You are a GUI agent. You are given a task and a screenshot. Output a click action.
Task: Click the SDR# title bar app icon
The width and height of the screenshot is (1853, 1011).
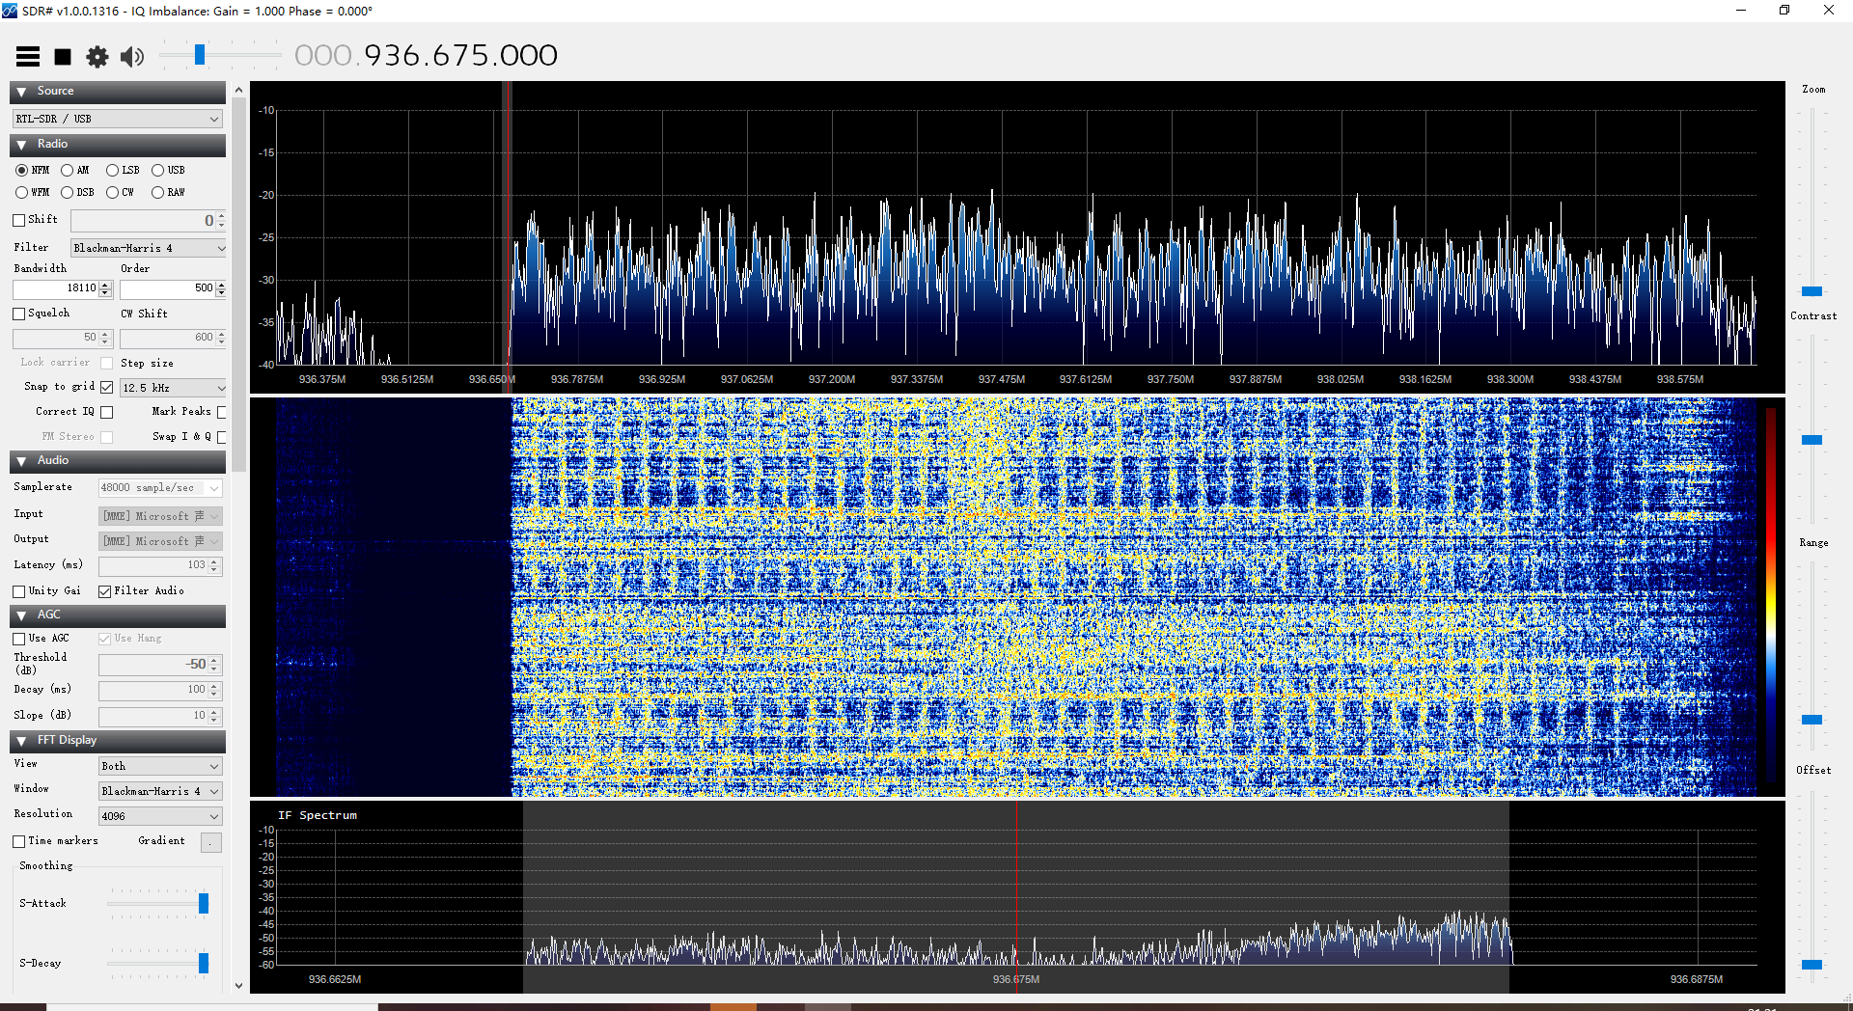pos(10,11)
